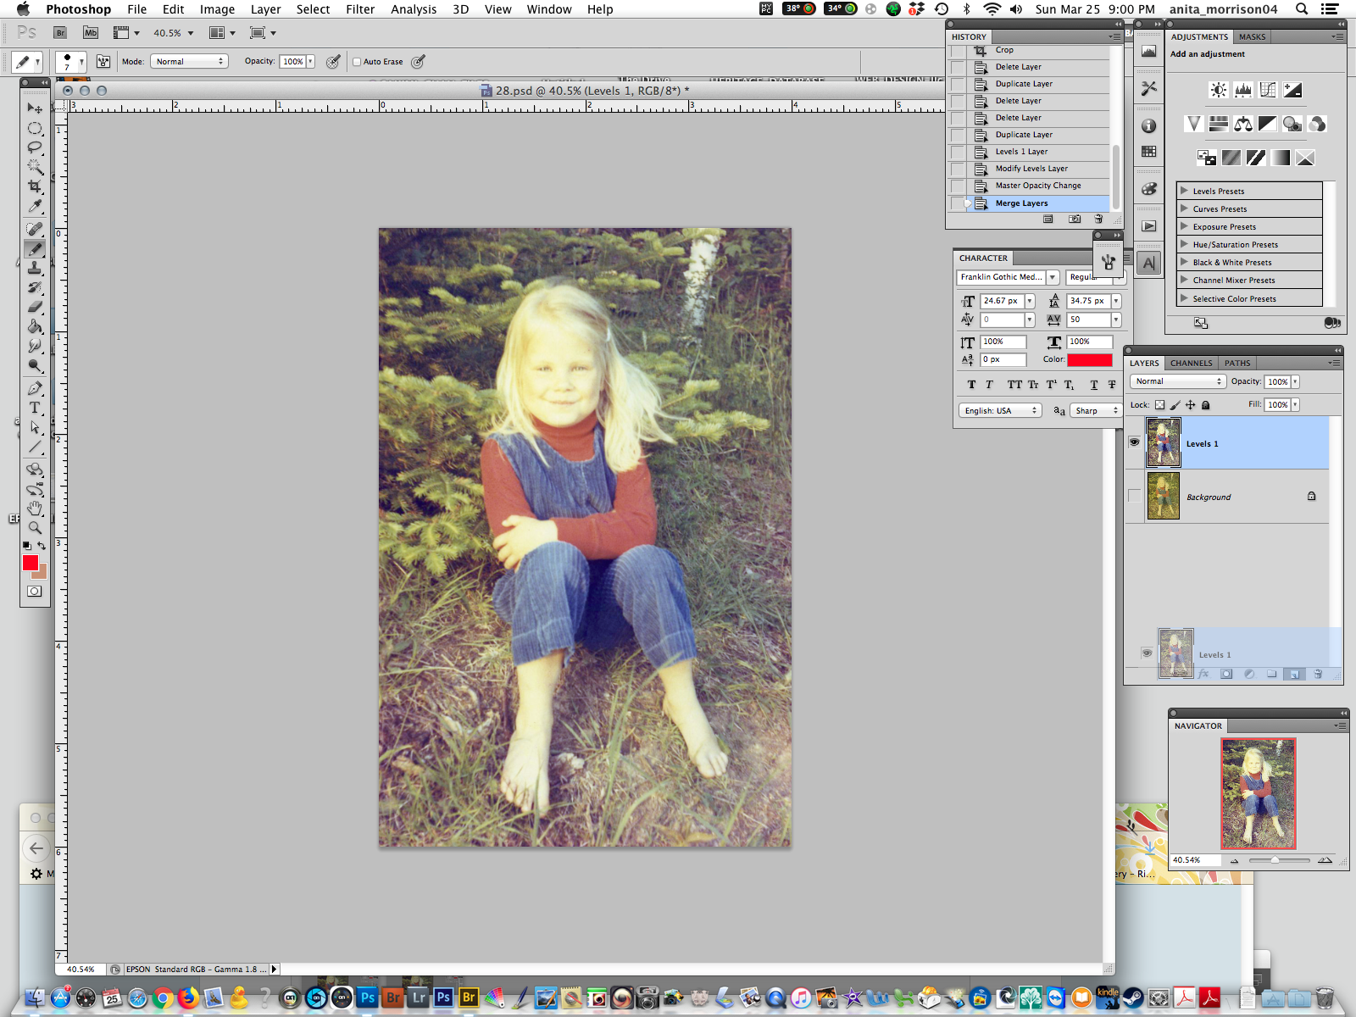Toggle lock image pixels
Viewport: 1356px width, 1017px height.
(1175, 405)
